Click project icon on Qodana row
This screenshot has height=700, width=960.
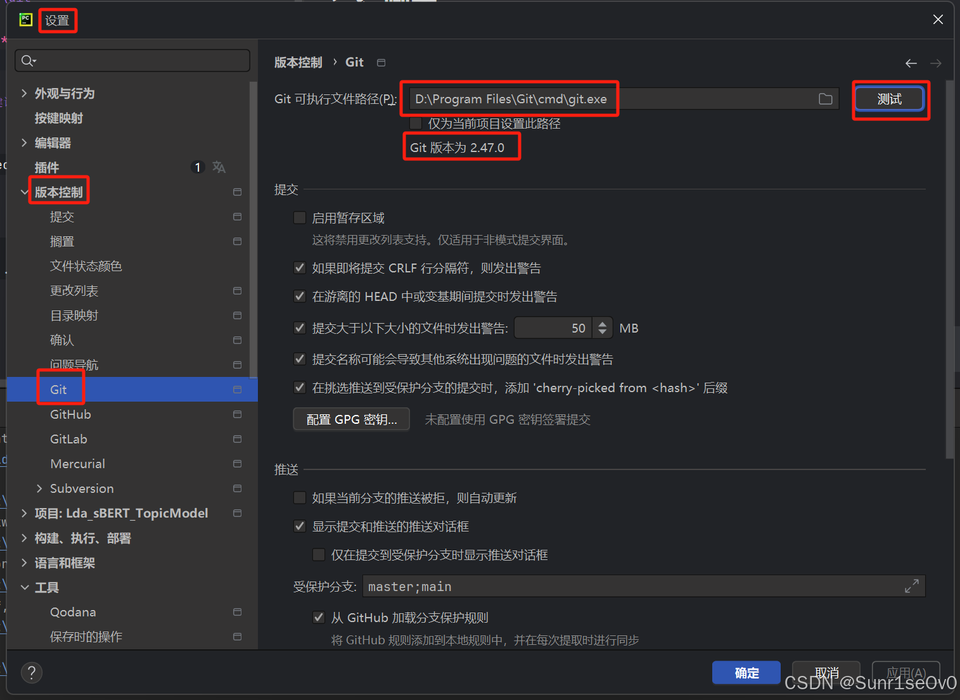tap(237, 612)
